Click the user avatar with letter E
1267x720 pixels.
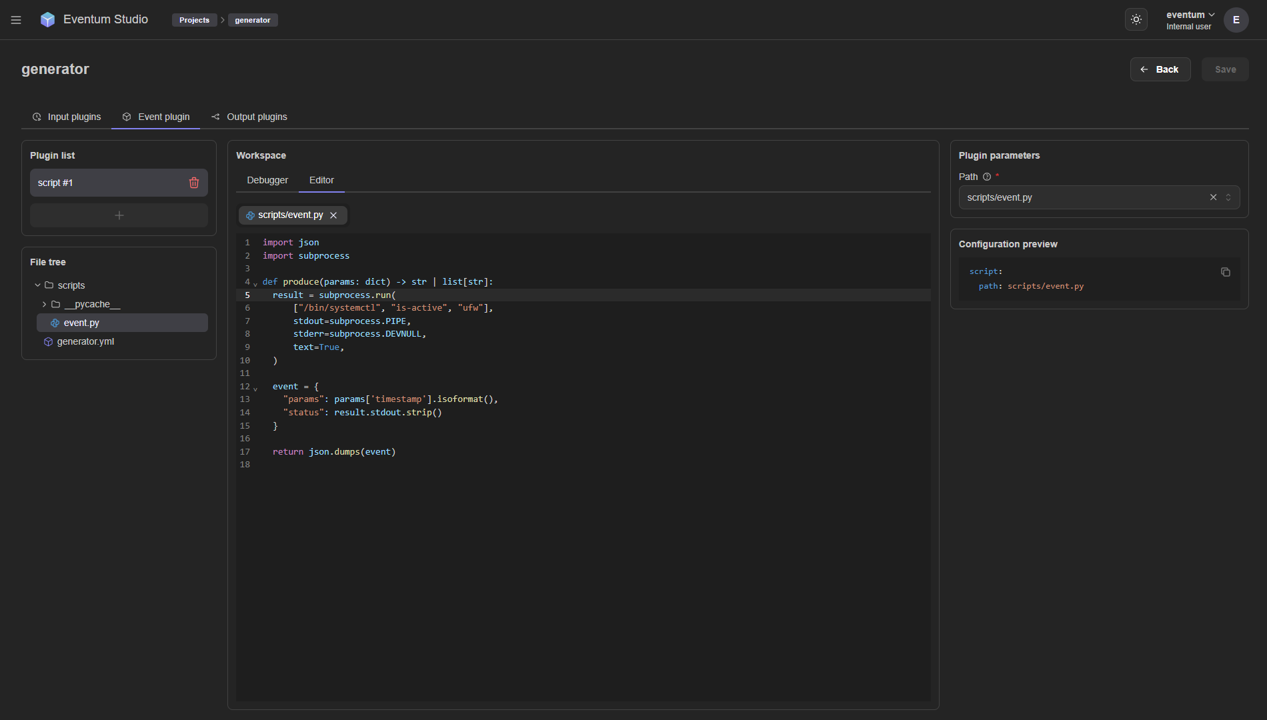point(1236,20)
